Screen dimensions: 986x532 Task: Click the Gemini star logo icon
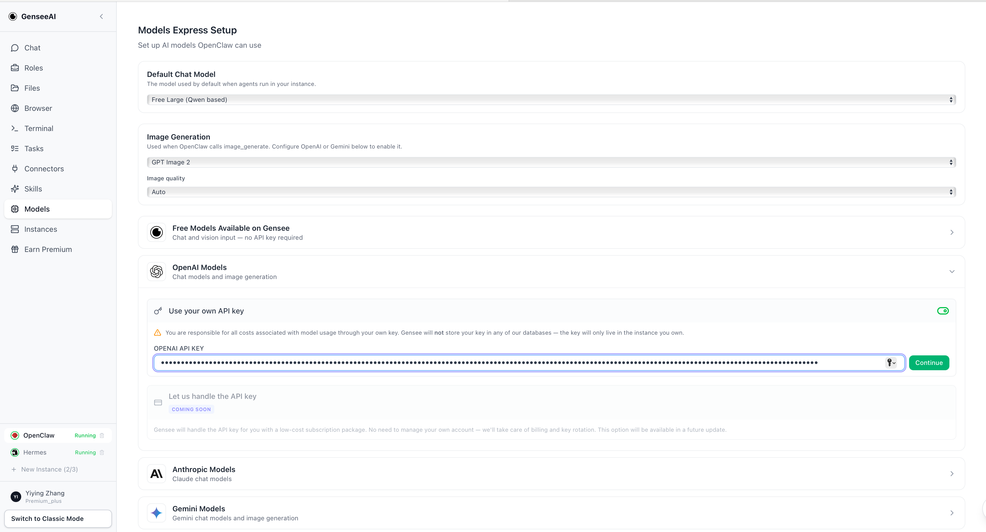coord(156,513)
